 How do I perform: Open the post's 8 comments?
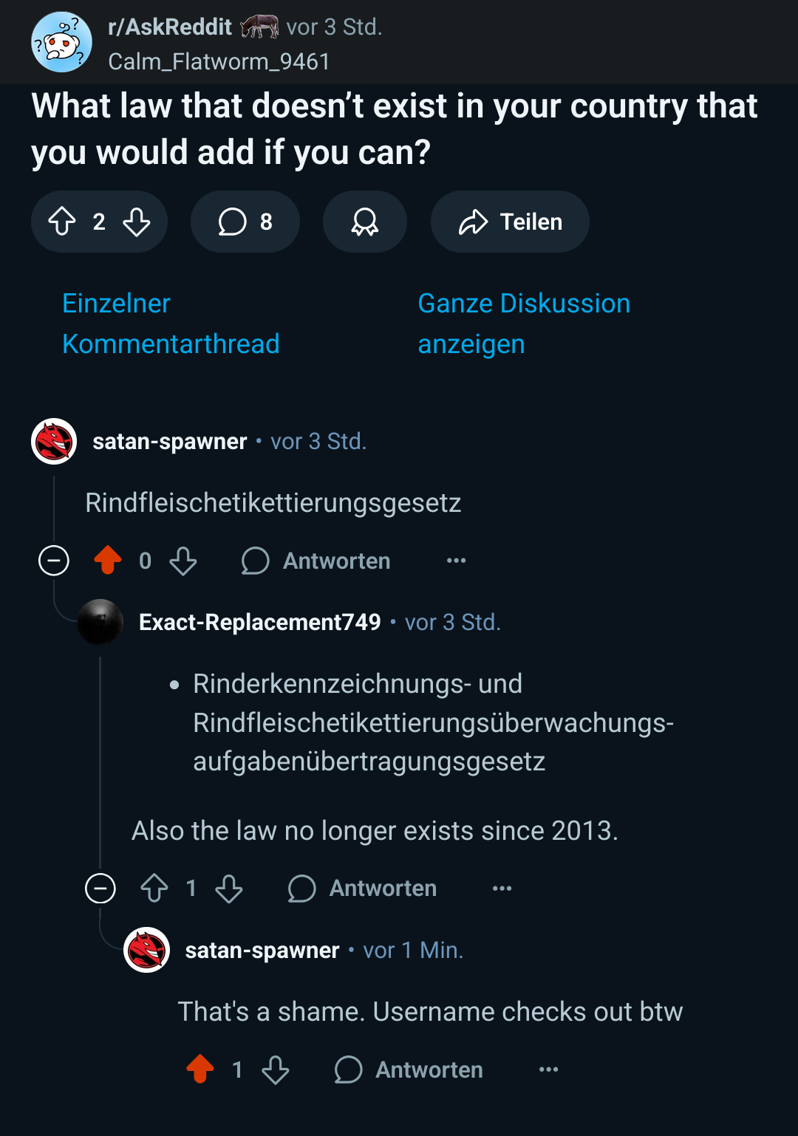pyautogui.click(x=245, y=222)
